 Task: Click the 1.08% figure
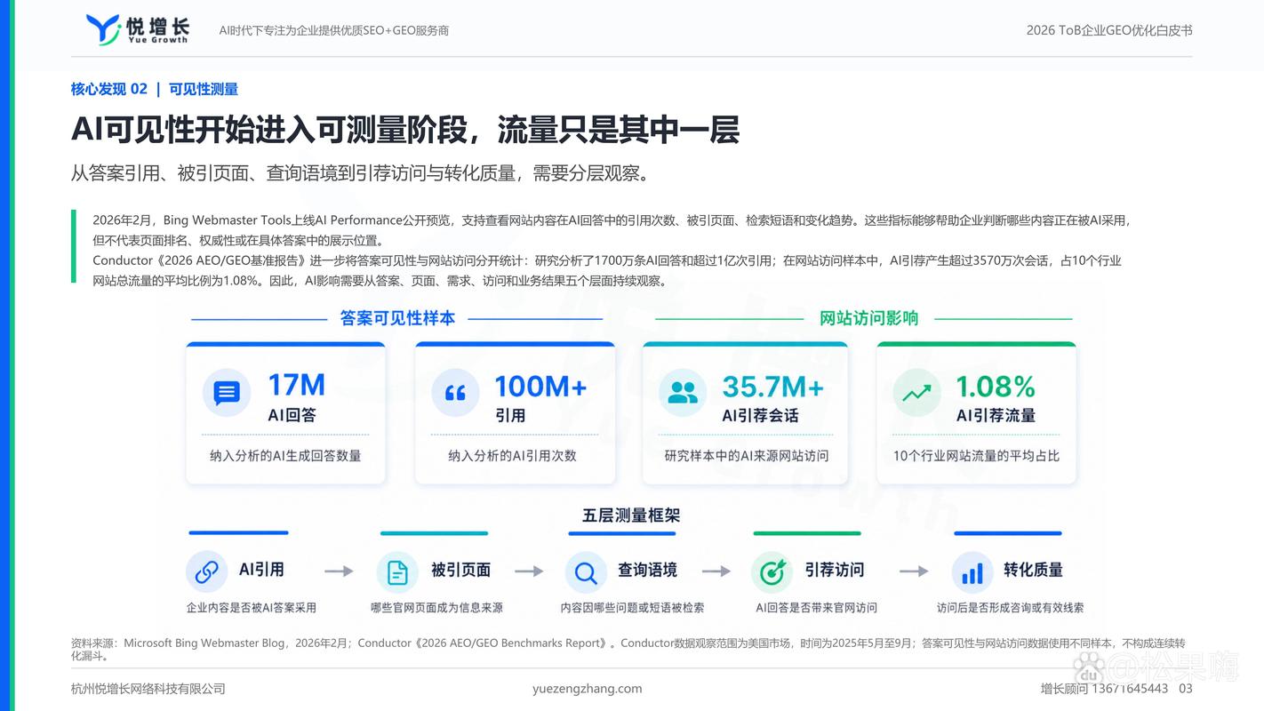[996, 386]
